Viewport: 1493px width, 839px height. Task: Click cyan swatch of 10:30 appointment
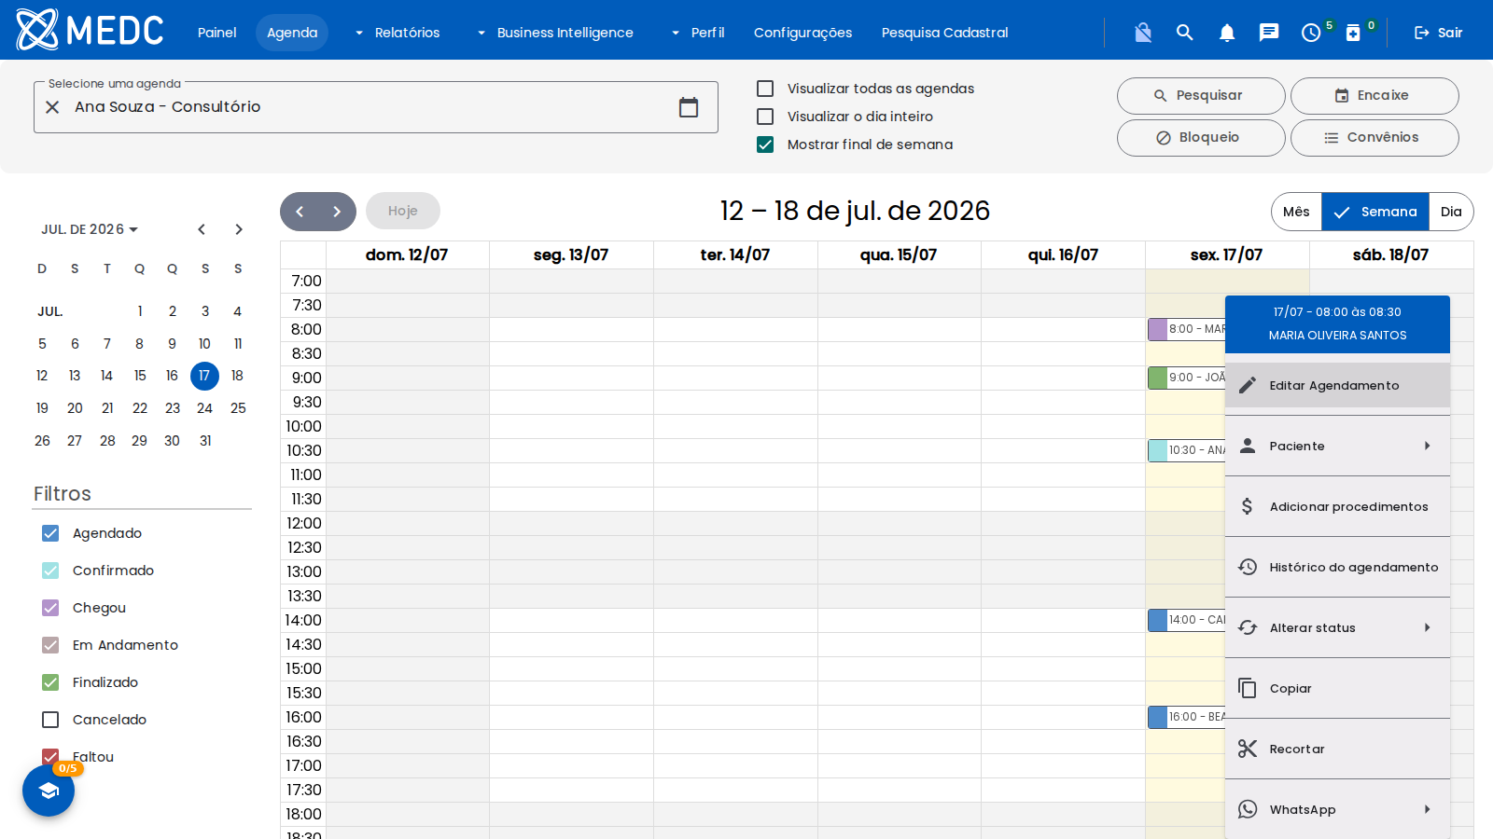[1158, 450]
